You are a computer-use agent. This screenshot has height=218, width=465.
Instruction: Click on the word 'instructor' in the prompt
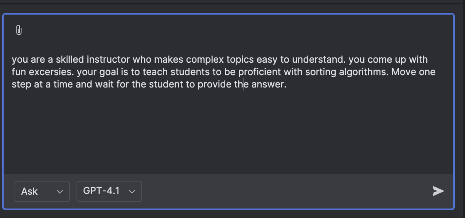click(108, 59)
